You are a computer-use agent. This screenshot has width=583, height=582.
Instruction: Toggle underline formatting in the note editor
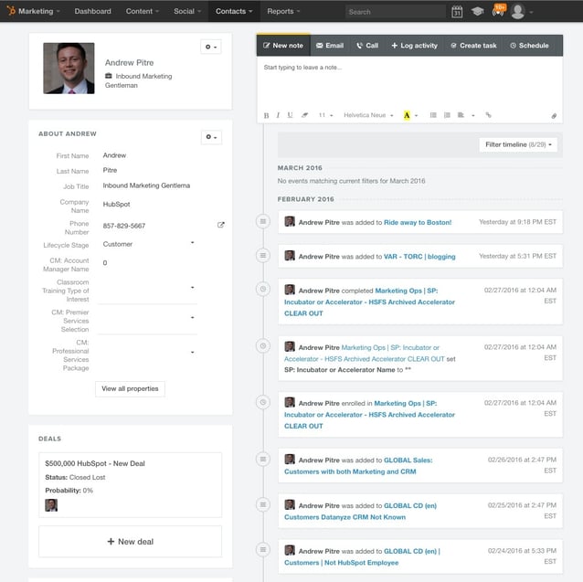click(290, 115)
